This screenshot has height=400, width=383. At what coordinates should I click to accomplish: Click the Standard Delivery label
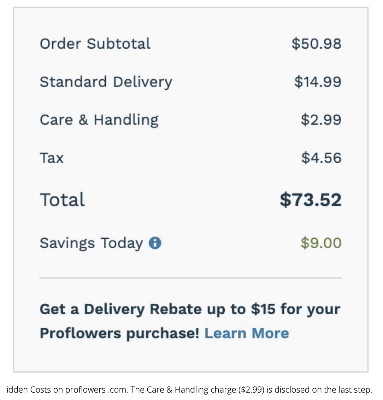point(106,83)
